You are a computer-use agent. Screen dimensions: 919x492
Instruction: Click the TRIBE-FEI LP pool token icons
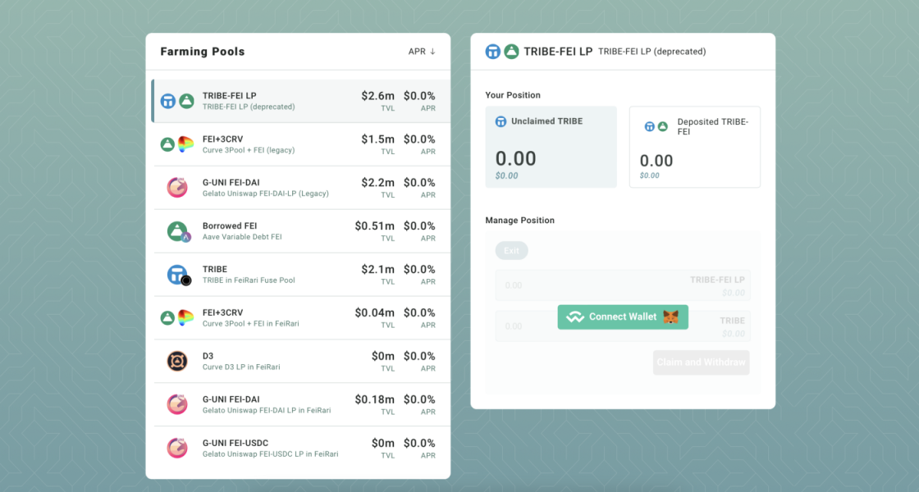(176, 101)
